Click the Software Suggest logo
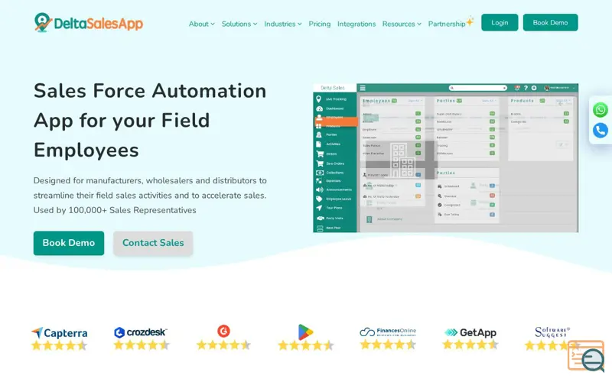Screen dimensions: 612x382 tap(552, 332)
